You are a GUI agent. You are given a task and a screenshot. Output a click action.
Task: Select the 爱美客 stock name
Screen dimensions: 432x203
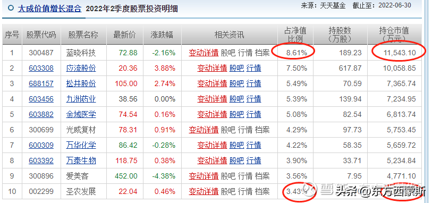(78, 176)
